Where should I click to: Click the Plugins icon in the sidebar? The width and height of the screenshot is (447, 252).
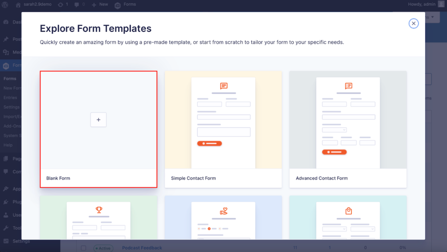pos(6,202)
